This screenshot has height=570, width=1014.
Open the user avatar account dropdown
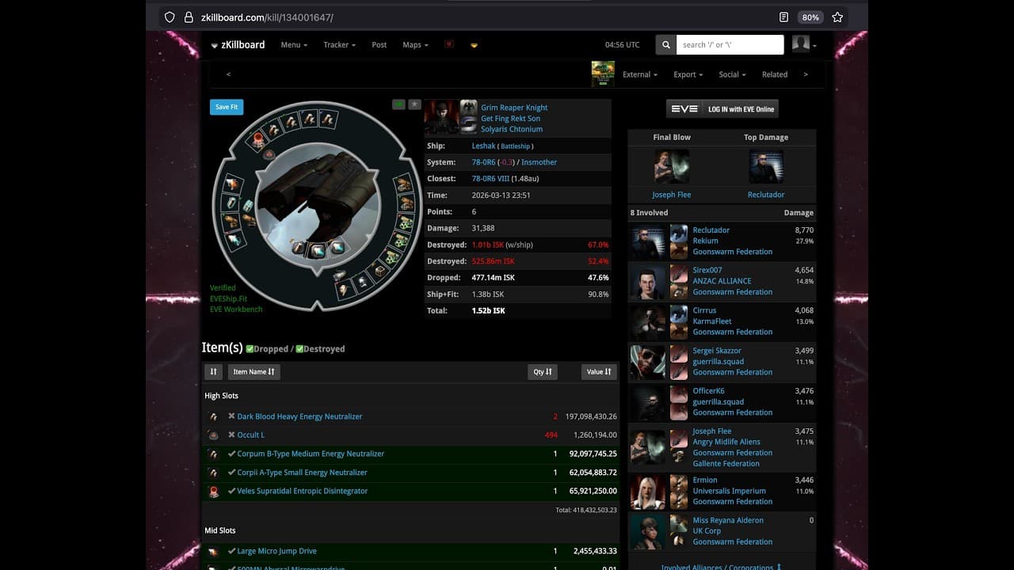coord(803,45)
